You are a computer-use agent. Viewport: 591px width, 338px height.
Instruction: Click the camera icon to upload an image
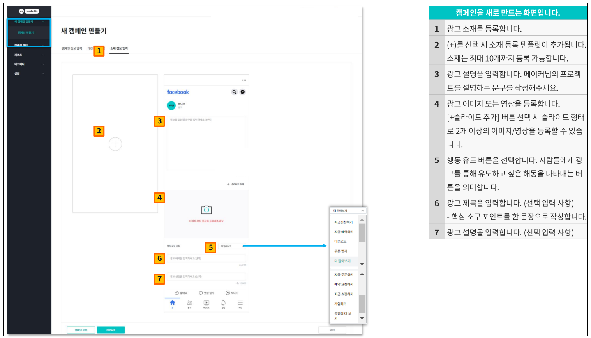pyautogui.click(x=206, y=209)
